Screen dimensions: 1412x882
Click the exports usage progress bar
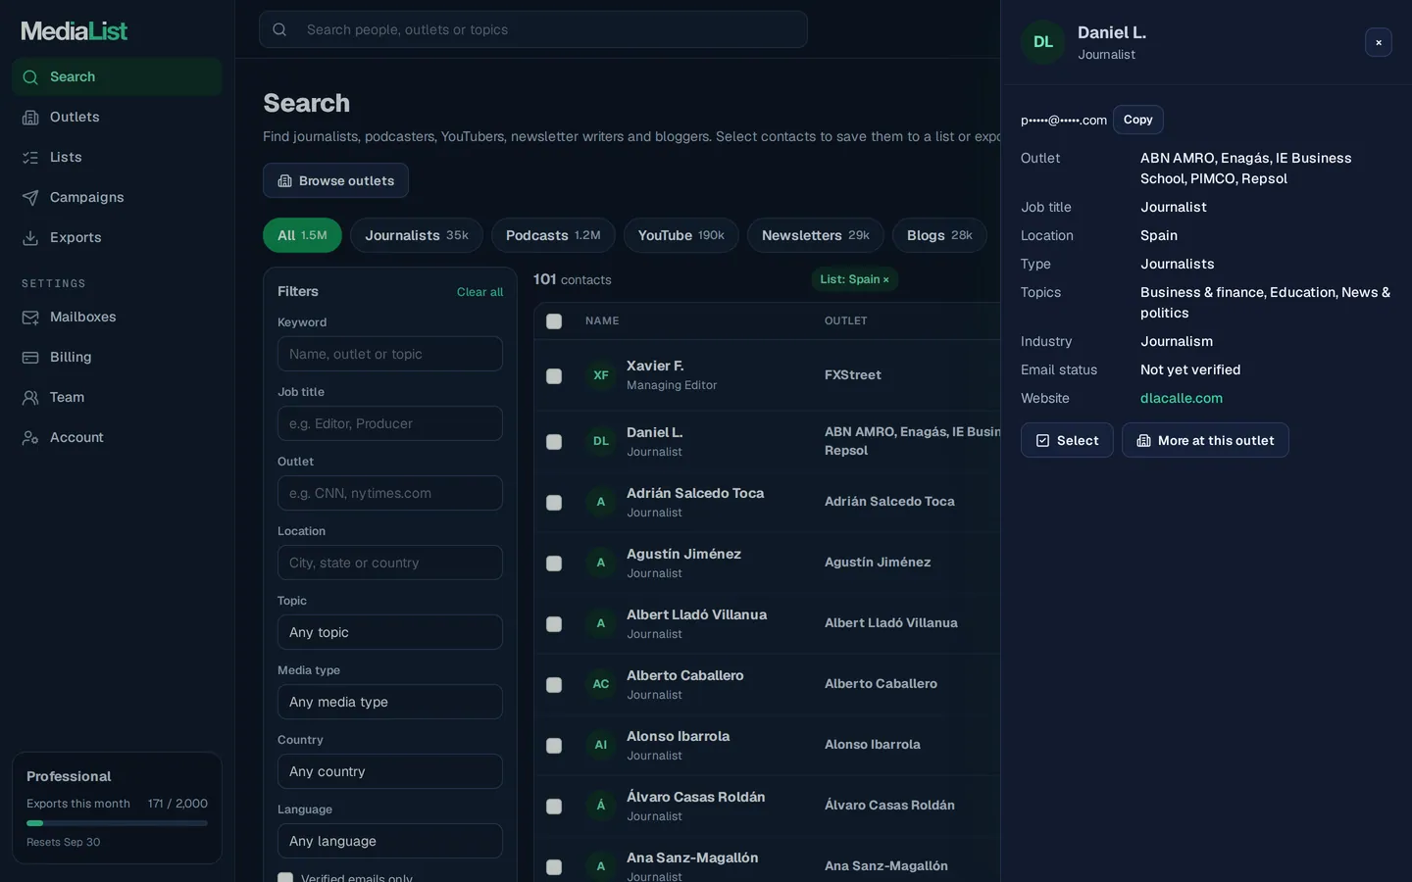pos(117,823)
